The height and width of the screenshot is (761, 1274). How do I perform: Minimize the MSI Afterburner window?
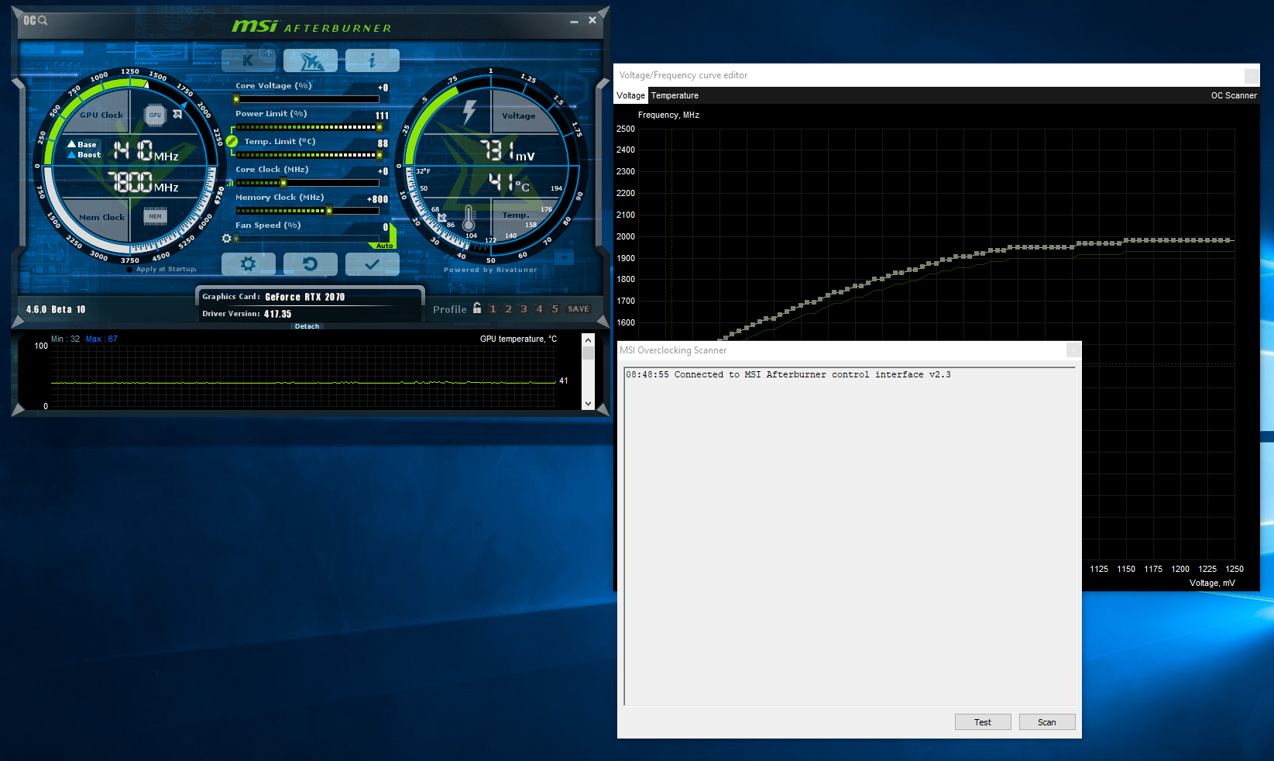[x=574, y=21]
